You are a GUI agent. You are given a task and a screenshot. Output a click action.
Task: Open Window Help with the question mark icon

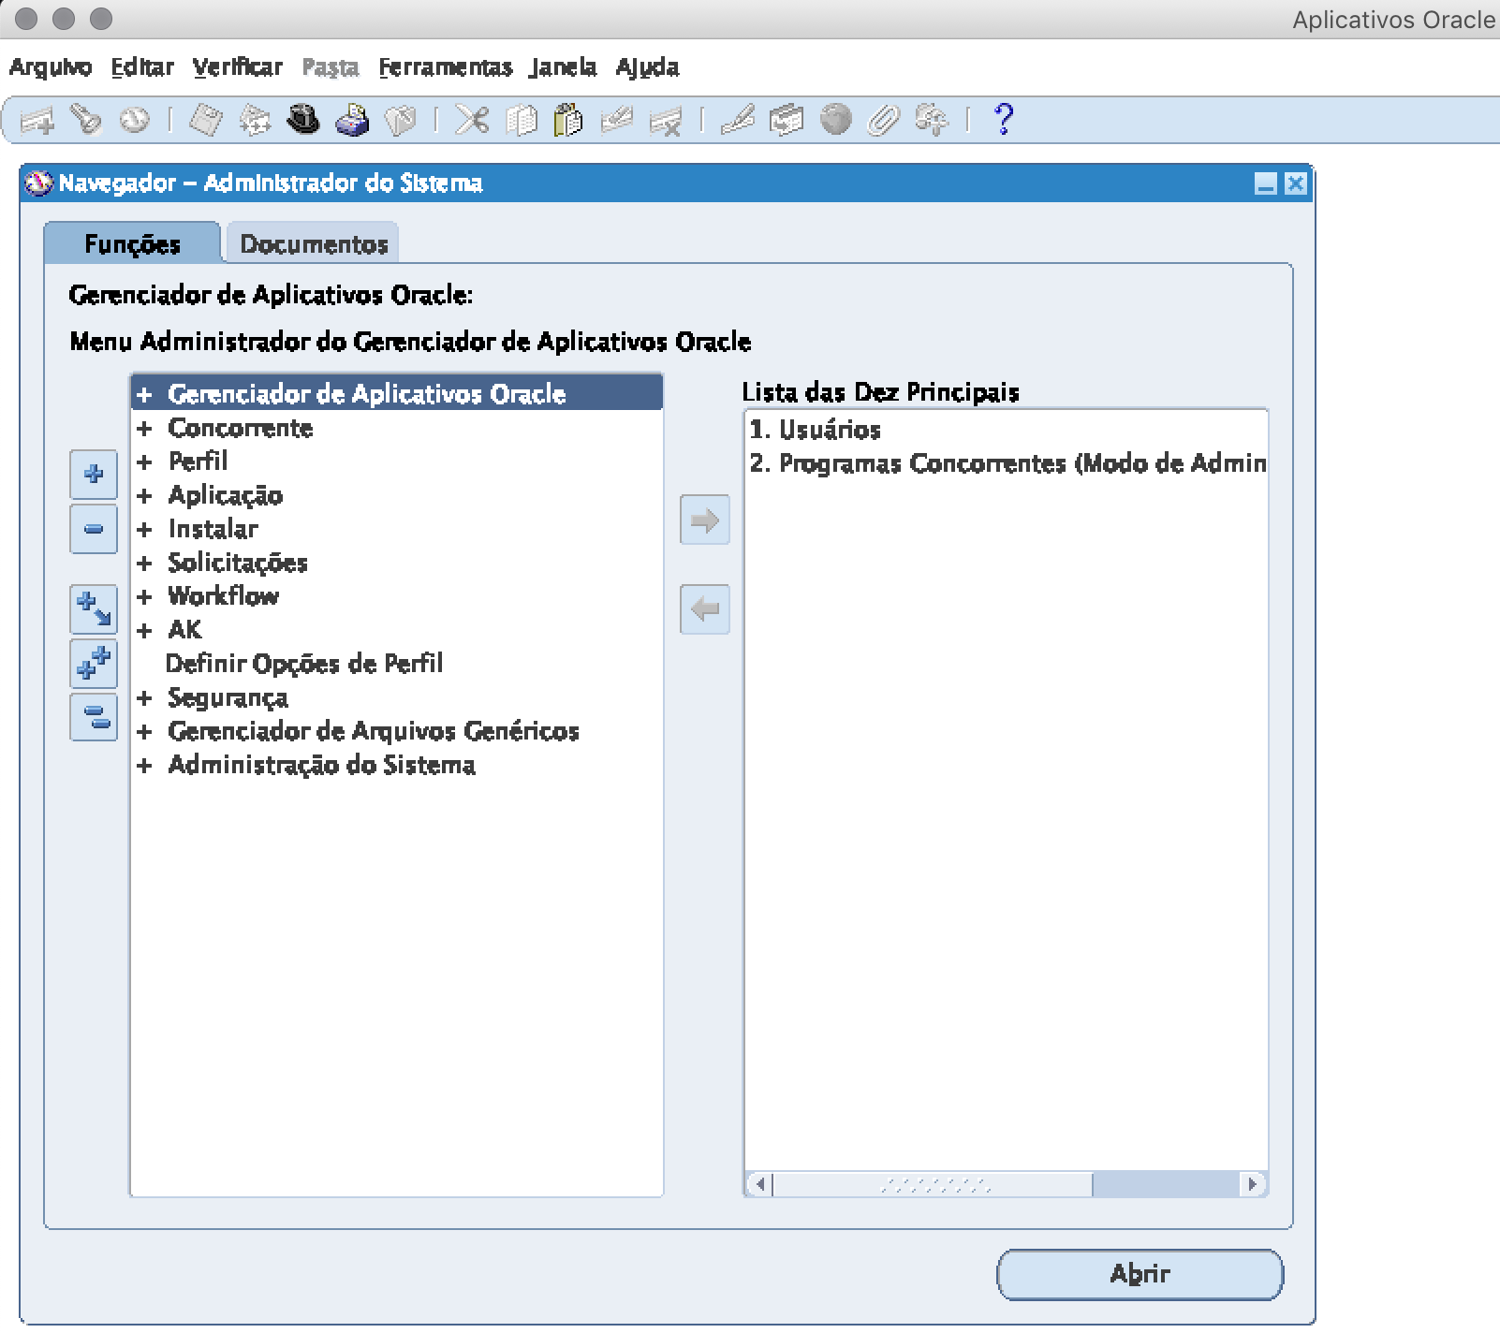[x=1004, y=120]
